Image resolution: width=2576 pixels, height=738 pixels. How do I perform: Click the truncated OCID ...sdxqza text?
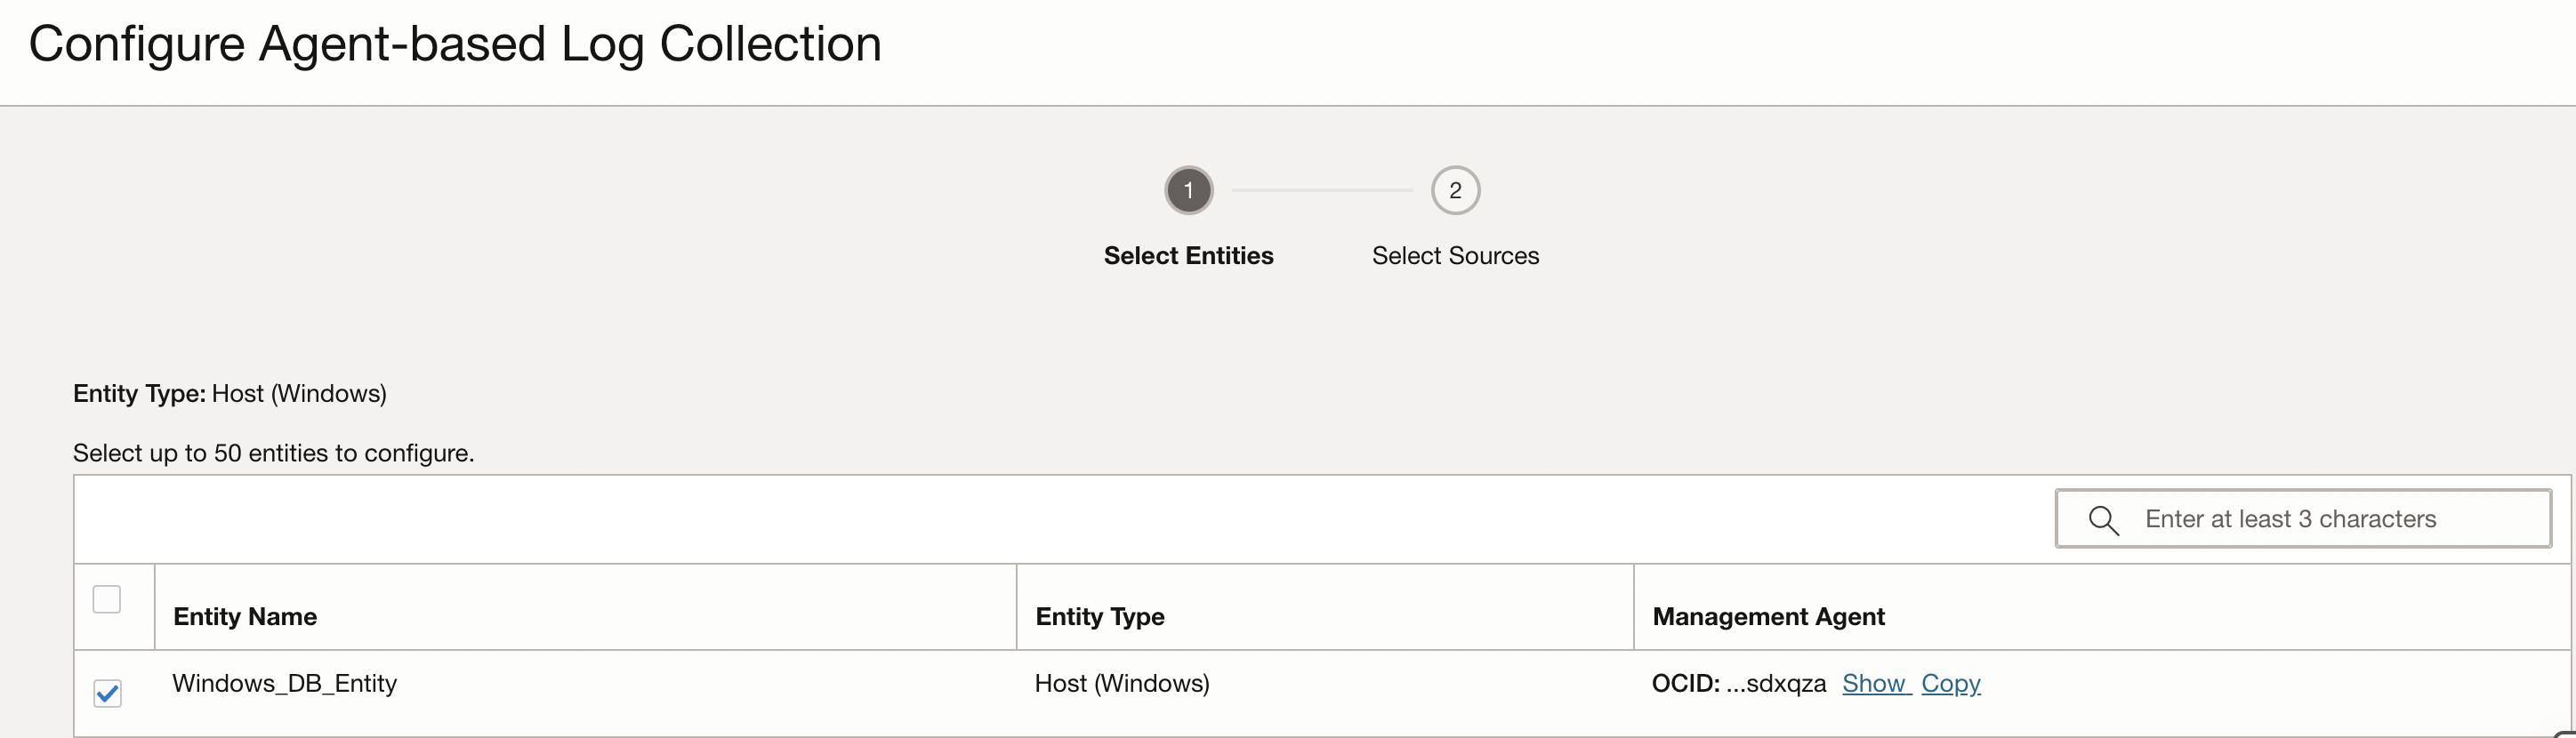point(1775,683)
